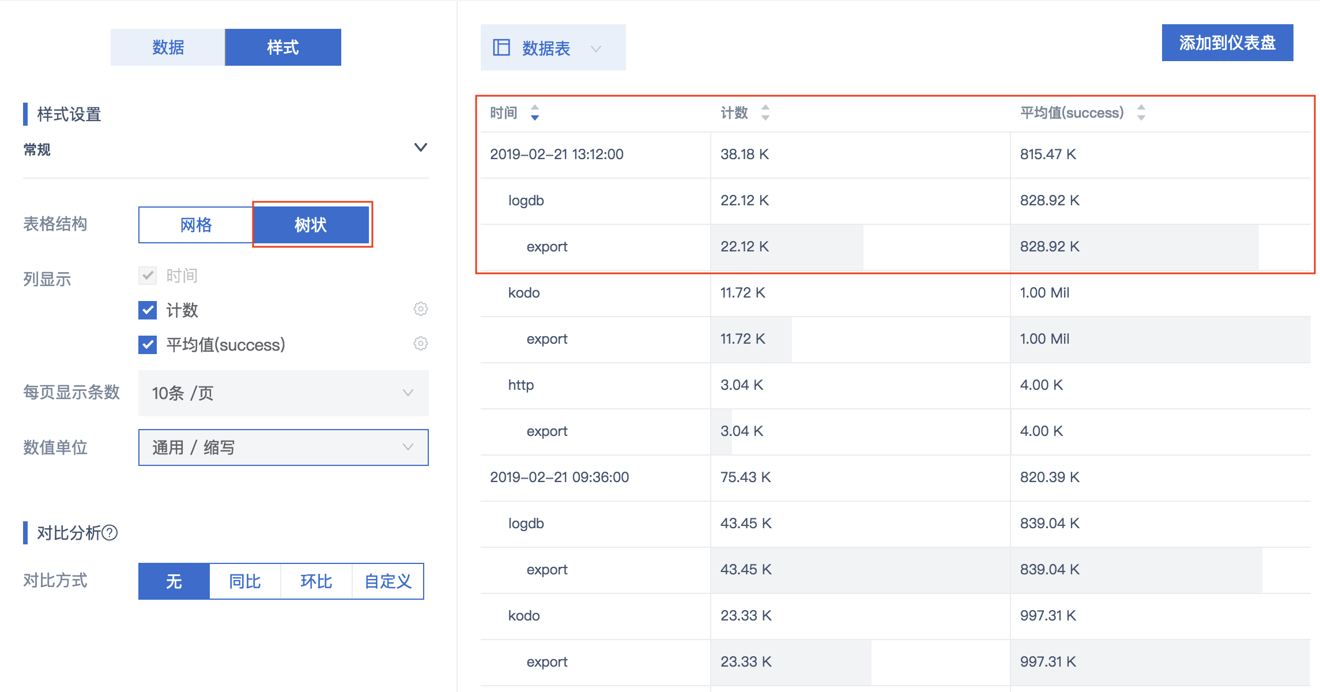Viewport: 1320px width, 692px height.
Task: Click kodo row with 23.33 K
Action: coord(896,616)
